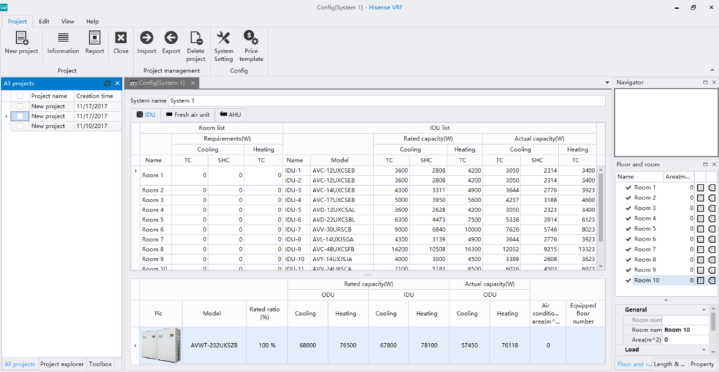Click the Project name column header
This screenshot has height=372, width=719.
(x=51, y=96)
